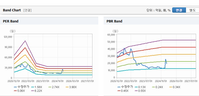199x96 pixels.
Task: Toggle 수정주가 series in PBR Band legend
Action: coord(125,87)
